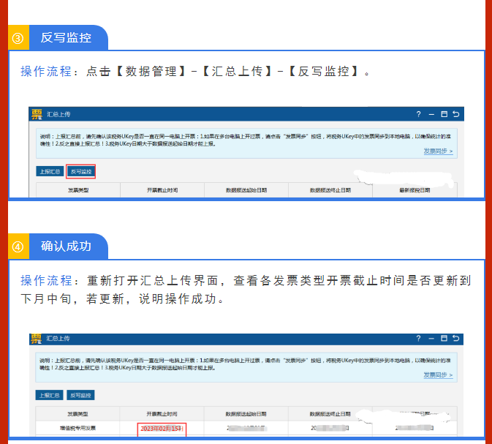Screen dimensions: 492x444
Task: Minimize the 汇总上传 window in step 4
Action: pos(432,339)
